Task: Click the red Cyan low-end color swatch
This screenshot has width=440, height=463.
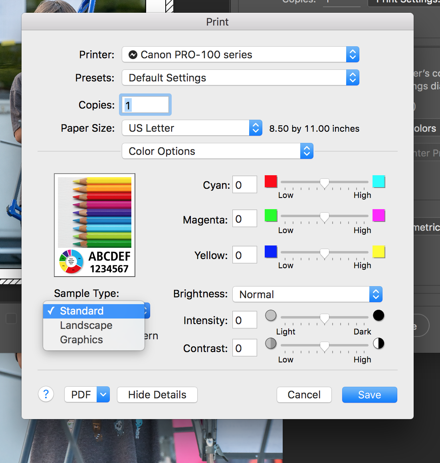Action: coord(271,181)
